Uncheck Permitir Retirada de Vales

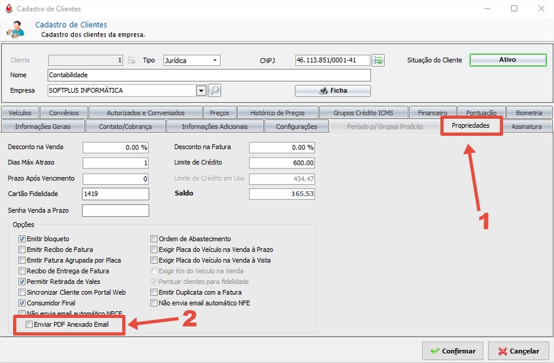pos(22,282)
